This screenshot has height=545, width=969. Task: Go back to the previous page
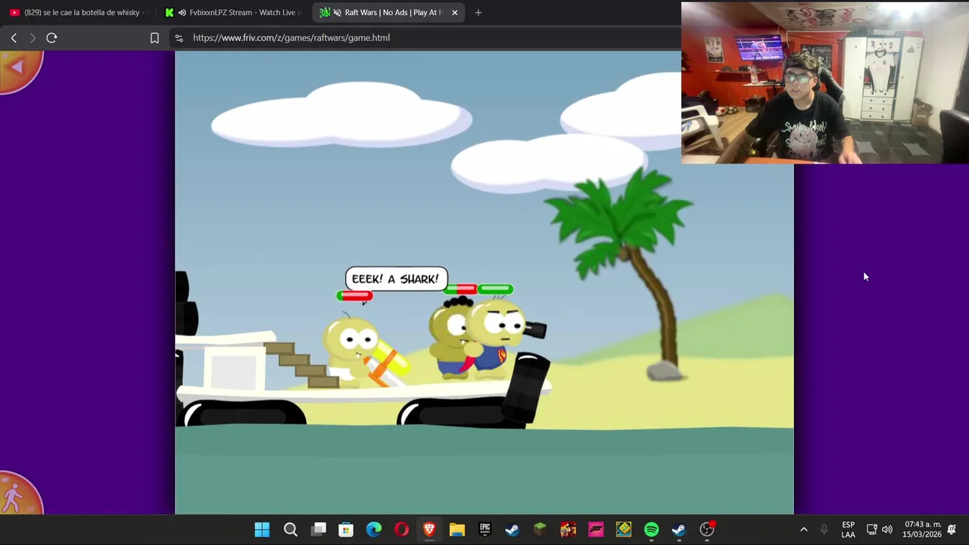click(14, 38)
